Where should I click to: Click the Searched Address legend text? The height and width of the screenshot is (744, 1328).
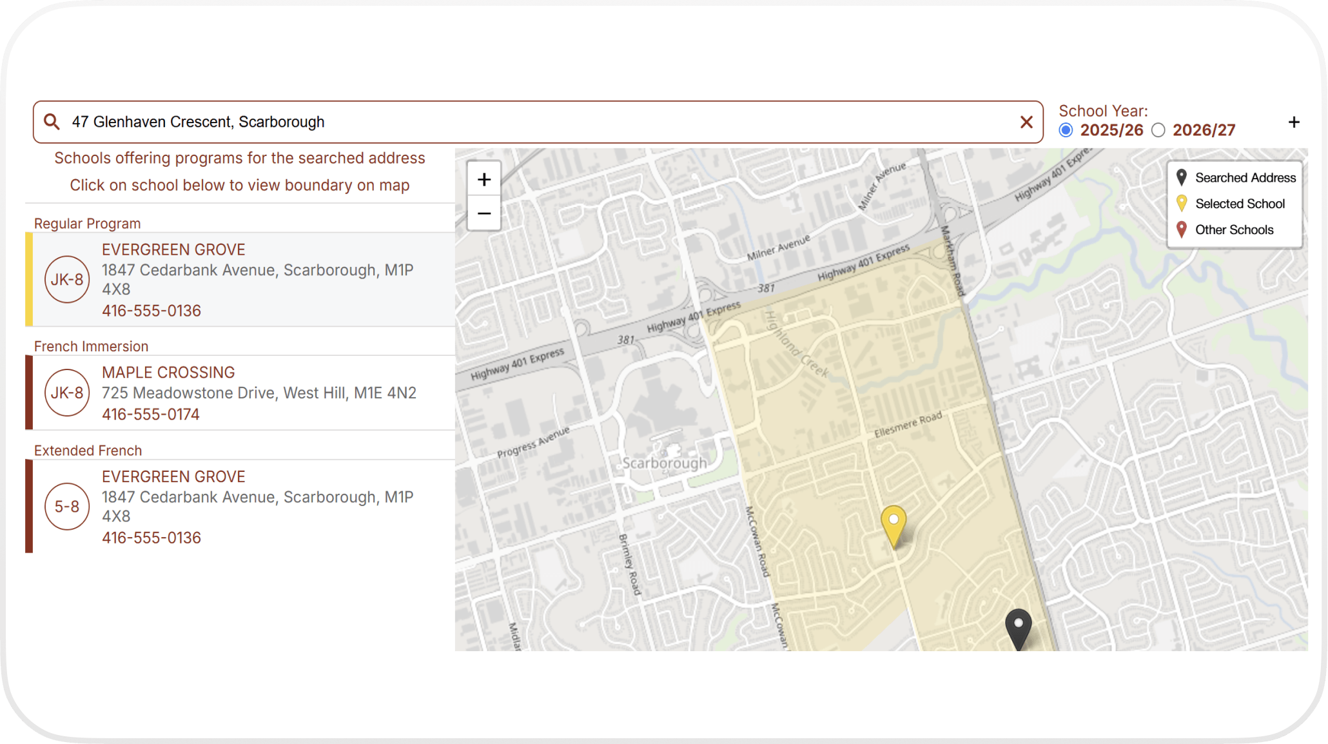[1245, 177]
